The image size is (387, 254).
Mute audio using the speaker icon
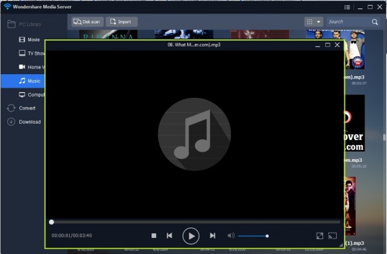tap(231, 236)
